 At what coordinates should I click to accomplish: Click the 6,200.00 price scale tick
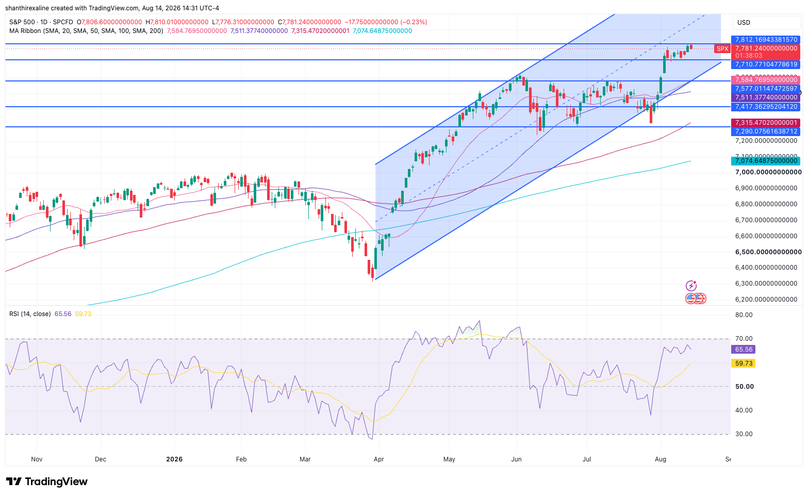coord(766,300)
